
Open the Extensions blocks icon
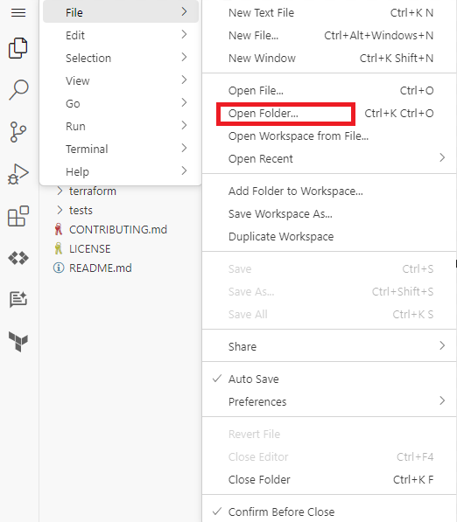point(18,216)
